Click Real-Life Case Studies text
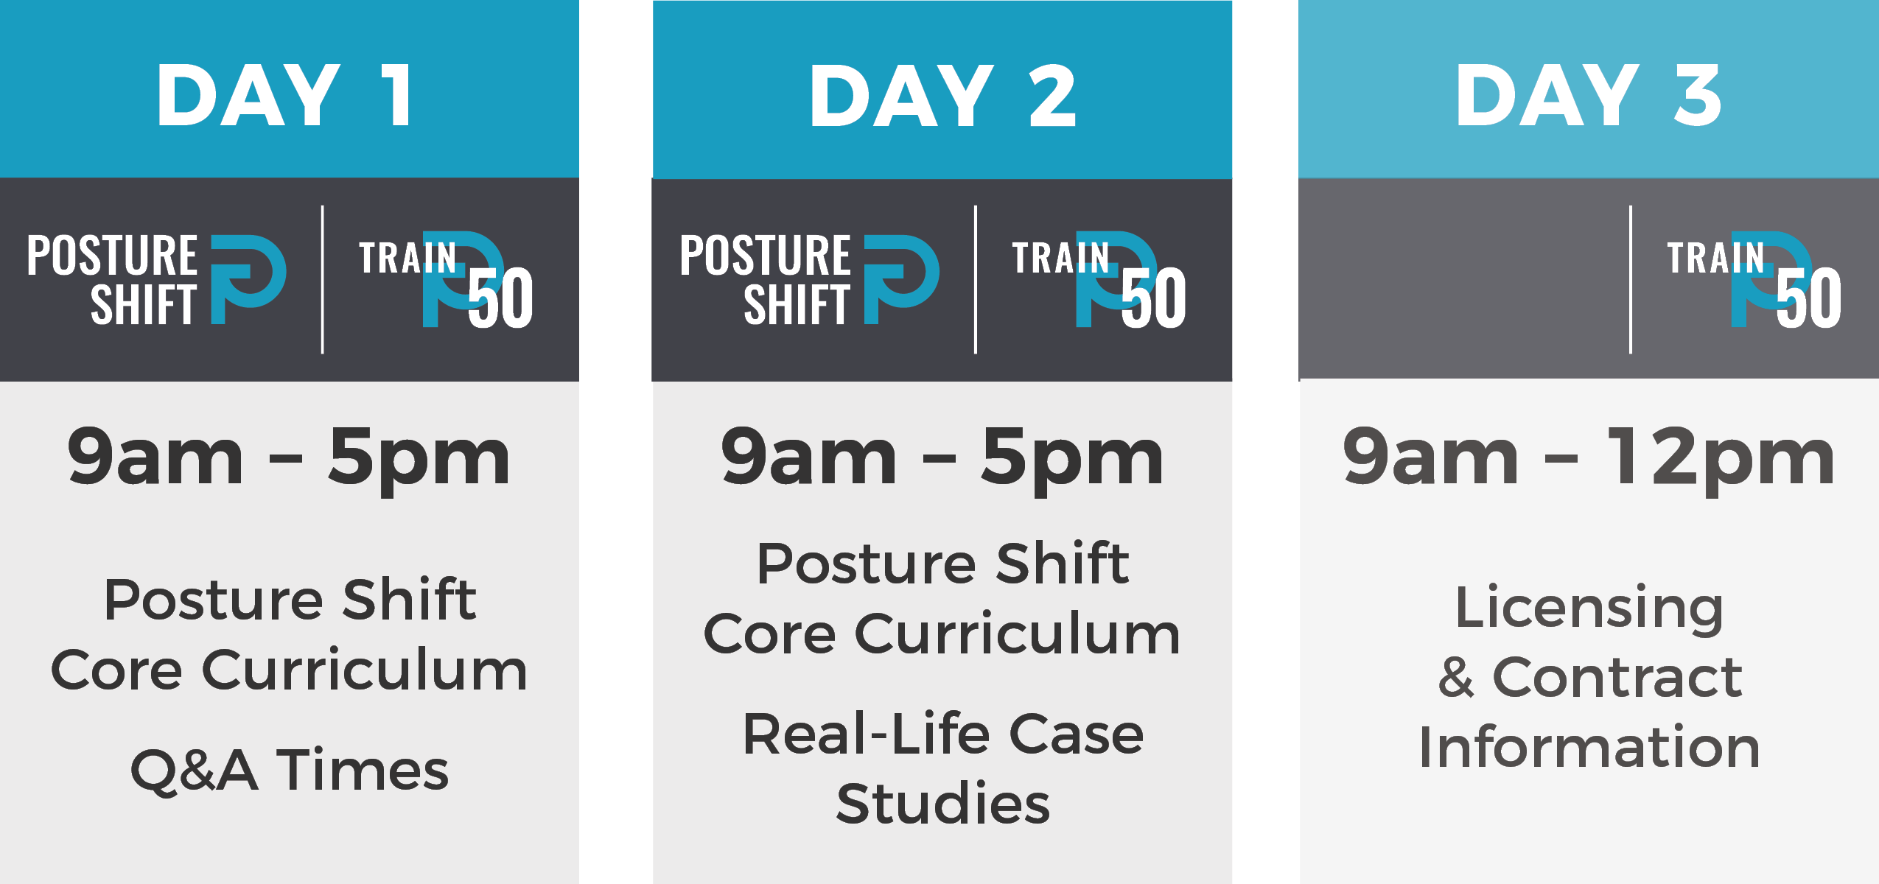This screenshot has width=1879, height=884. pyautogui.click(x=943, y=768)
